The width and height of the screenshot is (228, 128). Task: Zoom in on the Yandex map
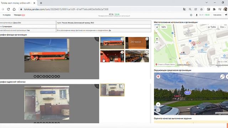tap(157, 39)
